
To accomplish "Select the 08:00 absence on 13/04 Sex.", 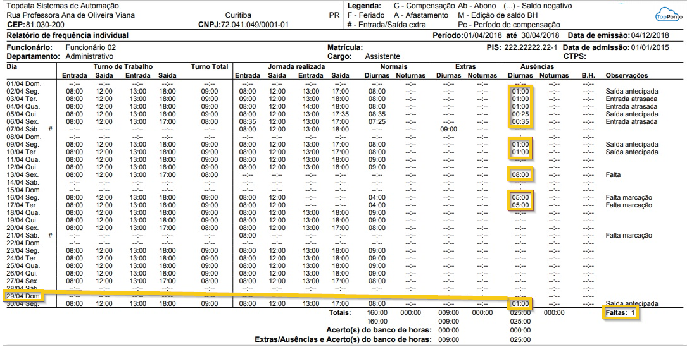I will click(x=519, y=174).
